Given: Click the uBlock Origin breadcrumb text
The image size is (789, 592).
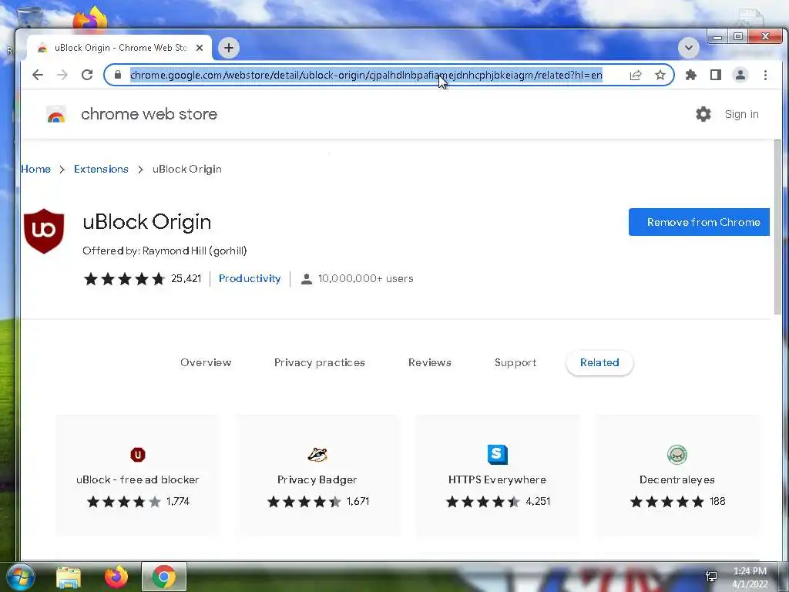Looking at the screenshot, I should coord(187,169).
